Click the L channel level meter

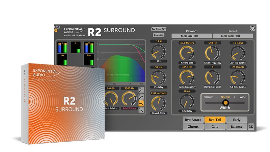pyautogui.click(x=62, y=47)
